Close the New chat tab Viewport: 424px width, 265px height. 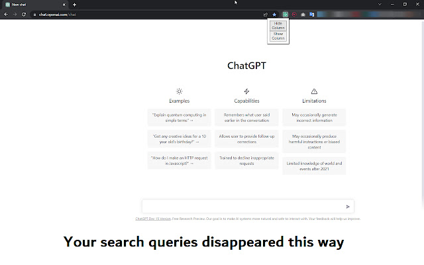click(64, 5)
